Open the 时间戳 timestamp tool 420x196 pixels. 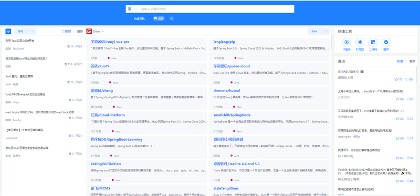tap(360, 44)
